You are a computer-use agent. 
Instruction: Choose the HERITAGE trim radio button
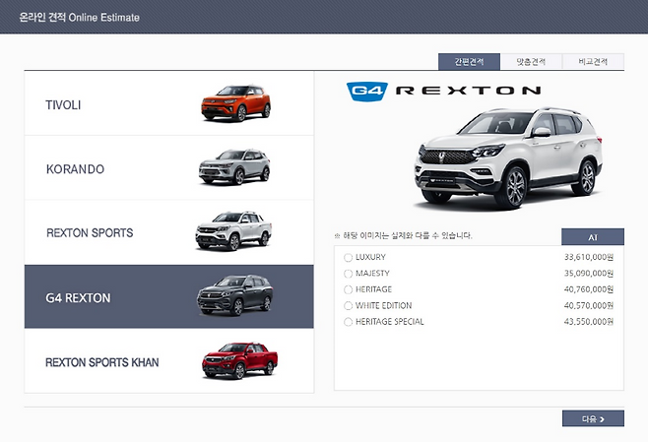pyautogui.click(x=348, y=289)
